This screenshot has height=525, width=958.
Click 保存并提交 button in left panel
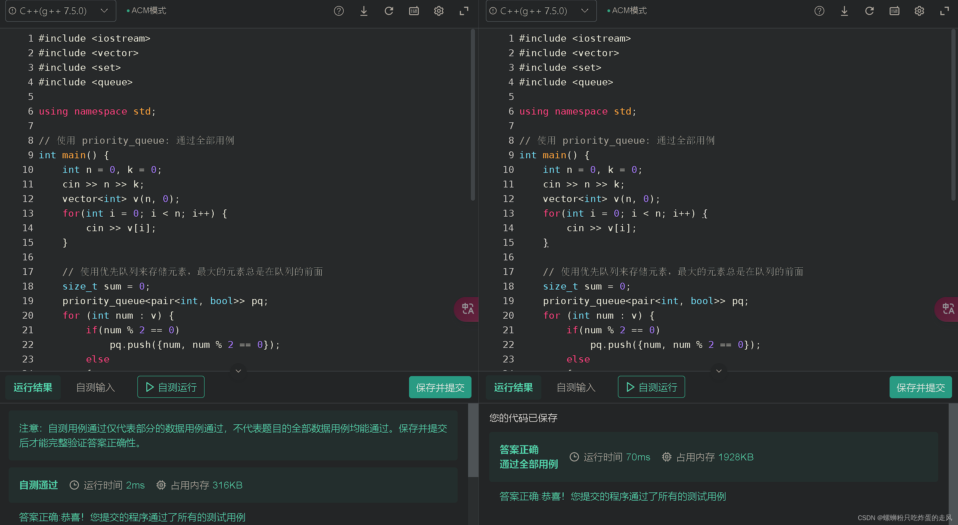(x=440, y=387)
